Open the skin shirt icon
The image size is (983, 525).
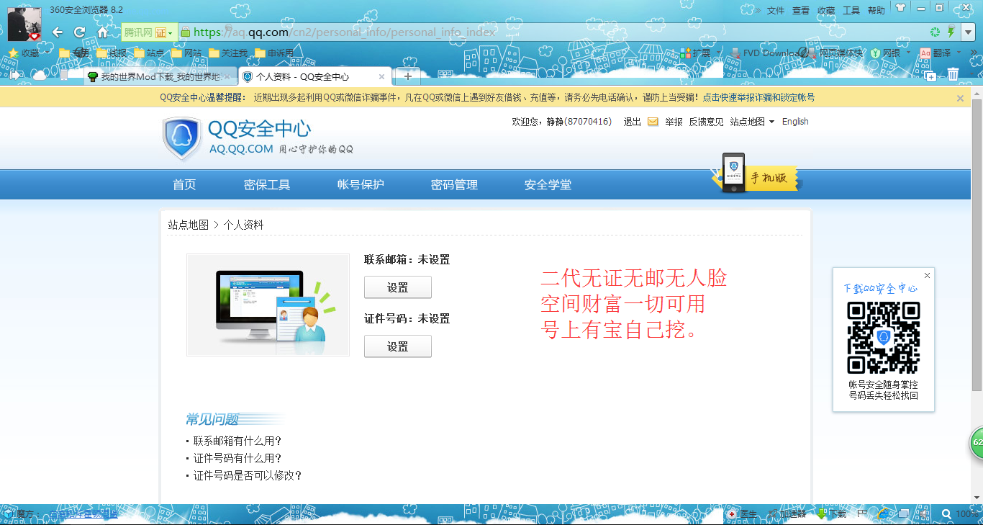tap(900, 8)
